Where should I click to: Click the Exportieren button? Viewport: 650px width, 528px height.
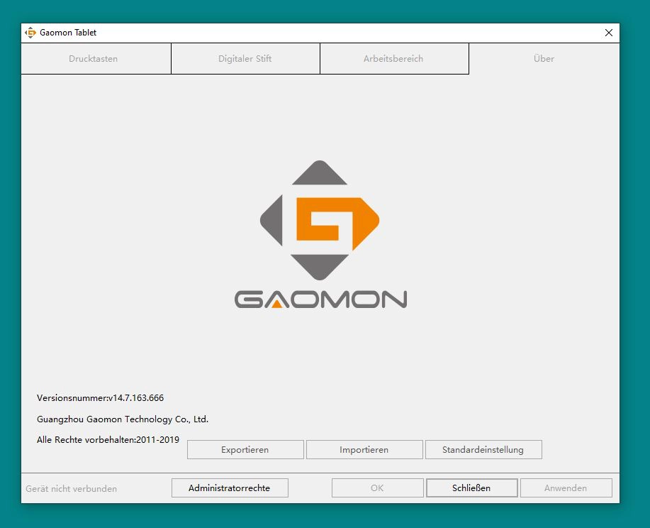point(245,449)
